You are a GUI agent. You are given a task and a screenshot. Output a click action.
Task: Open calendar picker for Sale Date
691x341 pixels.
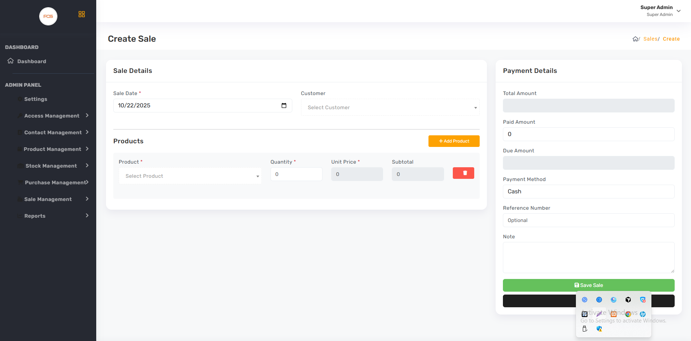coord(284,106)
